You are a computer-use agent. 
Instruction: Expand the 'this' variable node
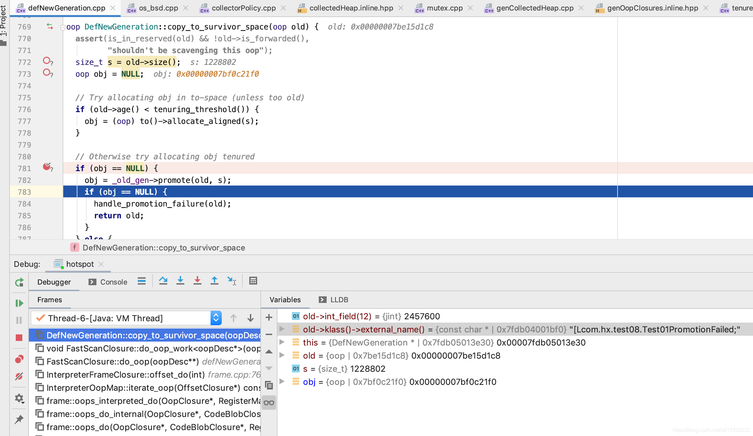point(282,342)
